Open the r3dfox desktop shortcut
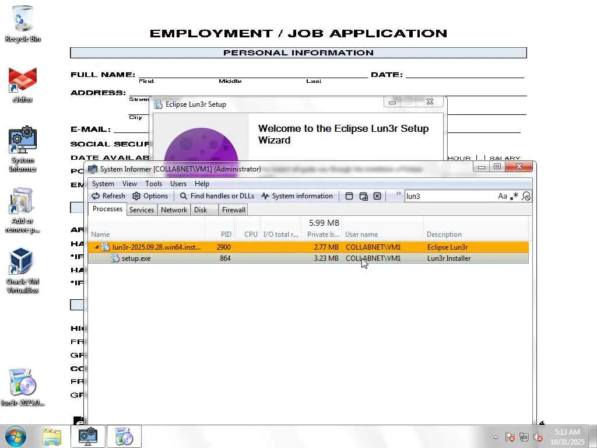597x448 pixels. click(23, 85)
